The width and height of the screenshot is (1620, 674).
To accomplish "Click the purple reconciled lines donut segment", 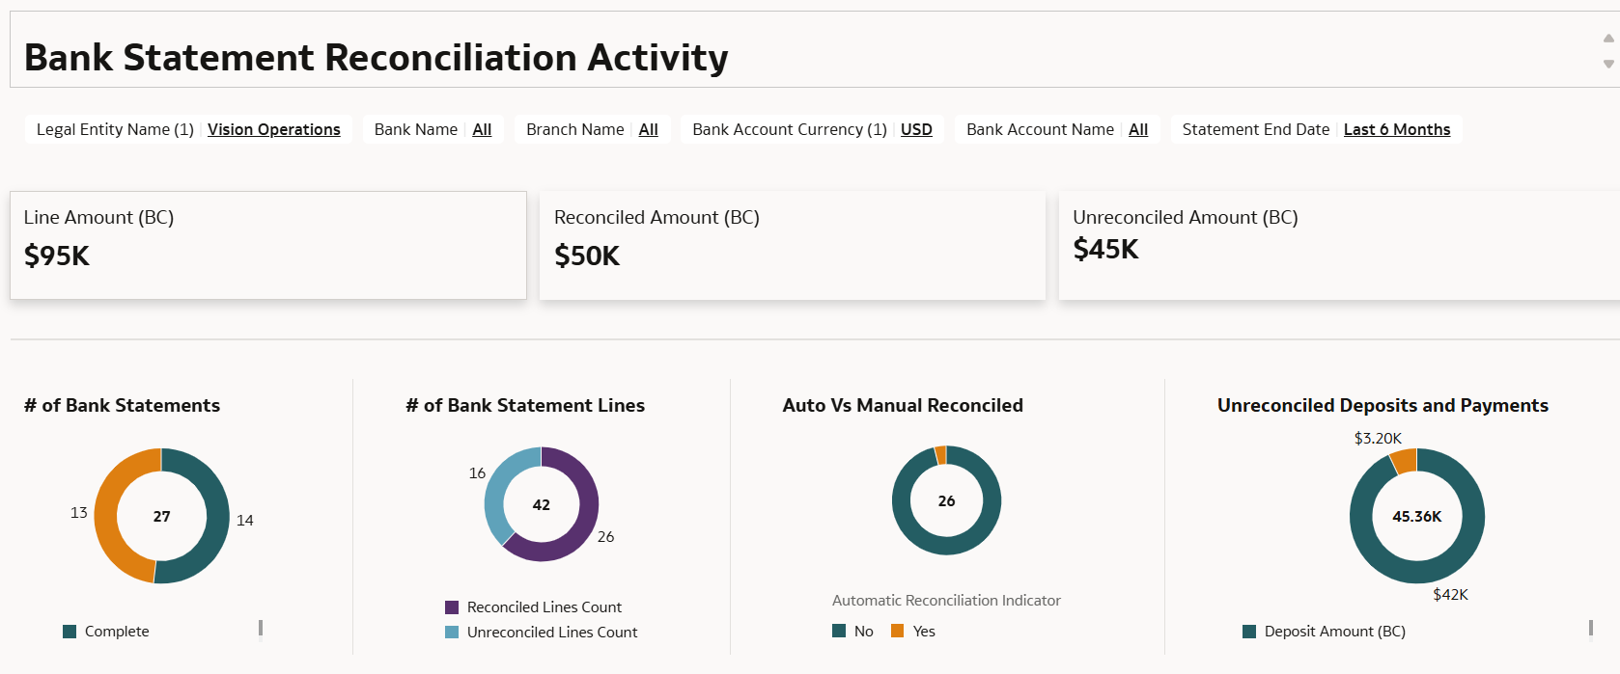I will point(582,521).
